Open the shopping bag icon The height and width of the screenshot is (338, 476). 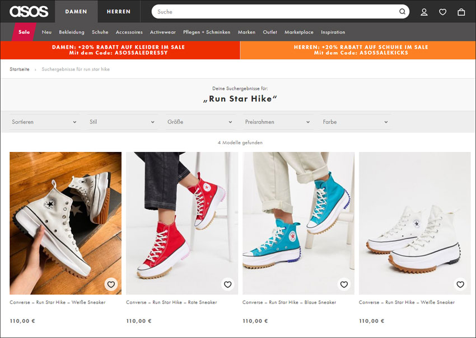pyautogui.click(x=461, y=12)
